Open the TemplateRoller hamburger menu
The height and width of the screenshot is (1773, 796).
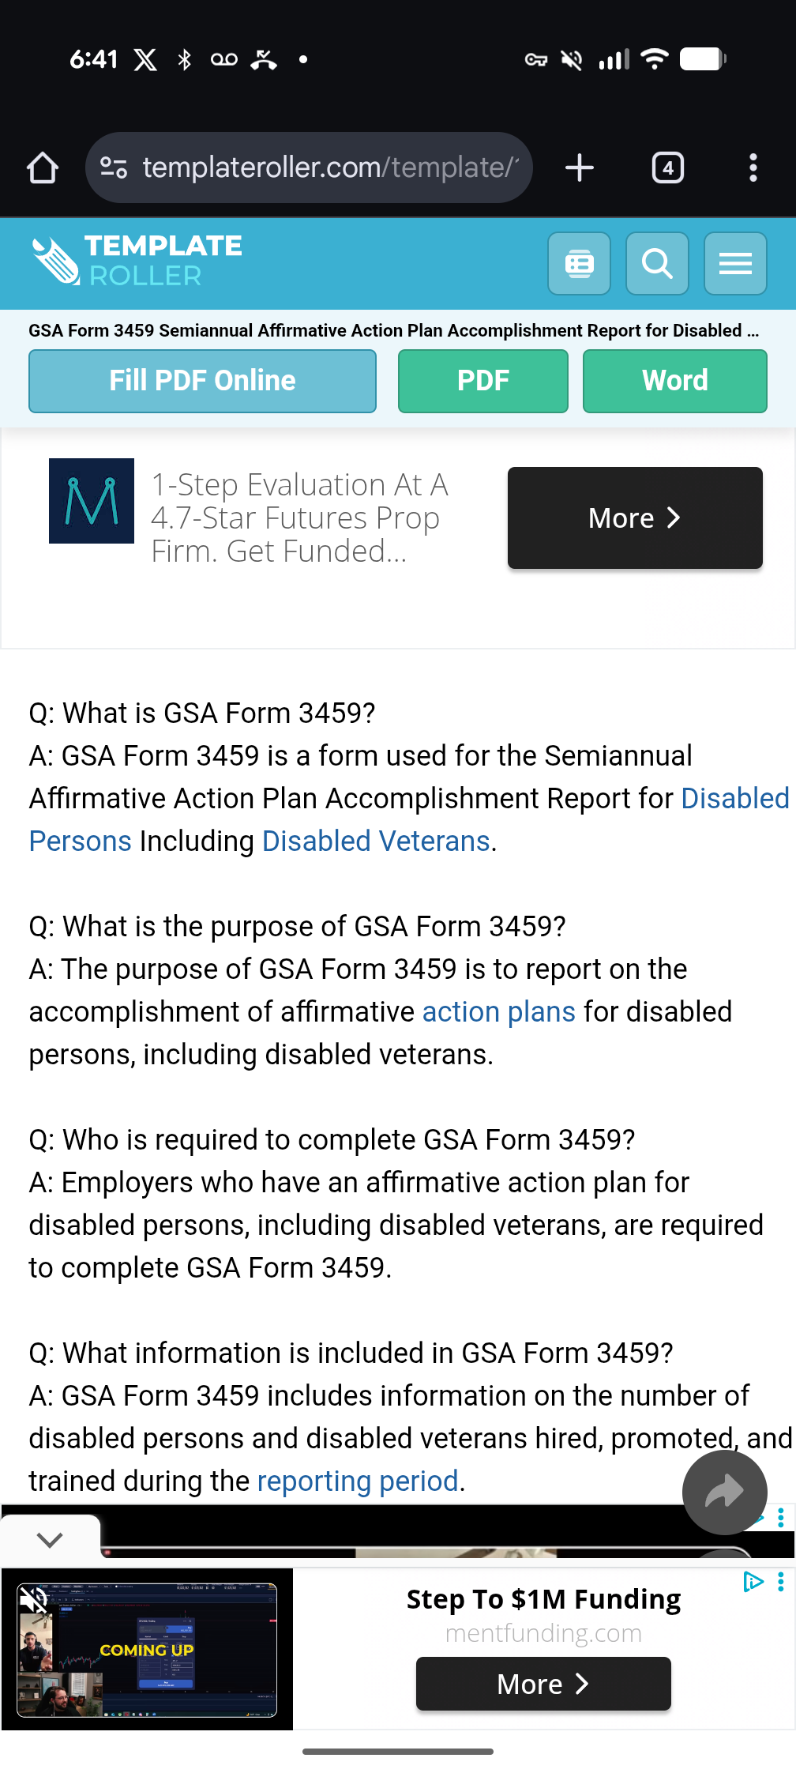[735, 263]
